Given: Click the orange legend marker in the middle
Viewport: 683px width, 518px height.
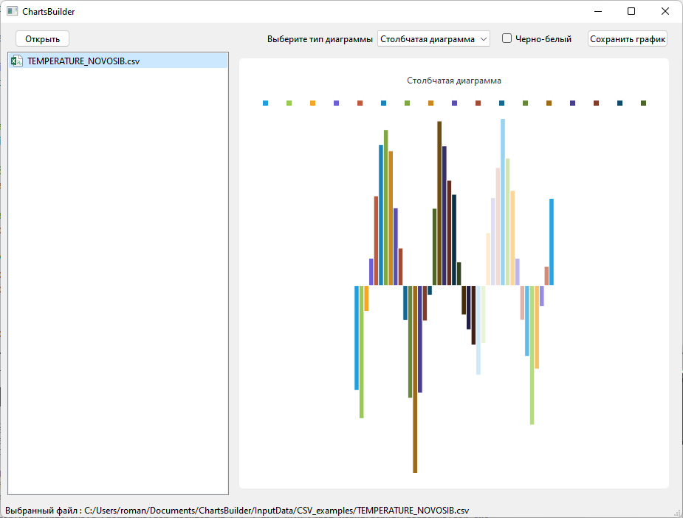Looking at the screenshot, I should tap(430, 103).
